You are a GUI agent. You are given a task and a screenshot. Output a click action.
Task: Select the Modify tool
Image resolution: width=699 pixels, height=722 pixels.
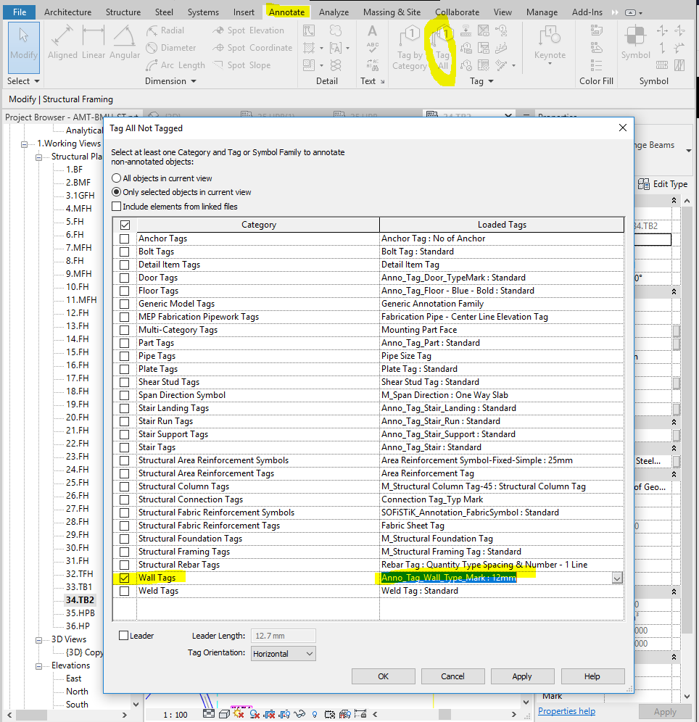23,47
